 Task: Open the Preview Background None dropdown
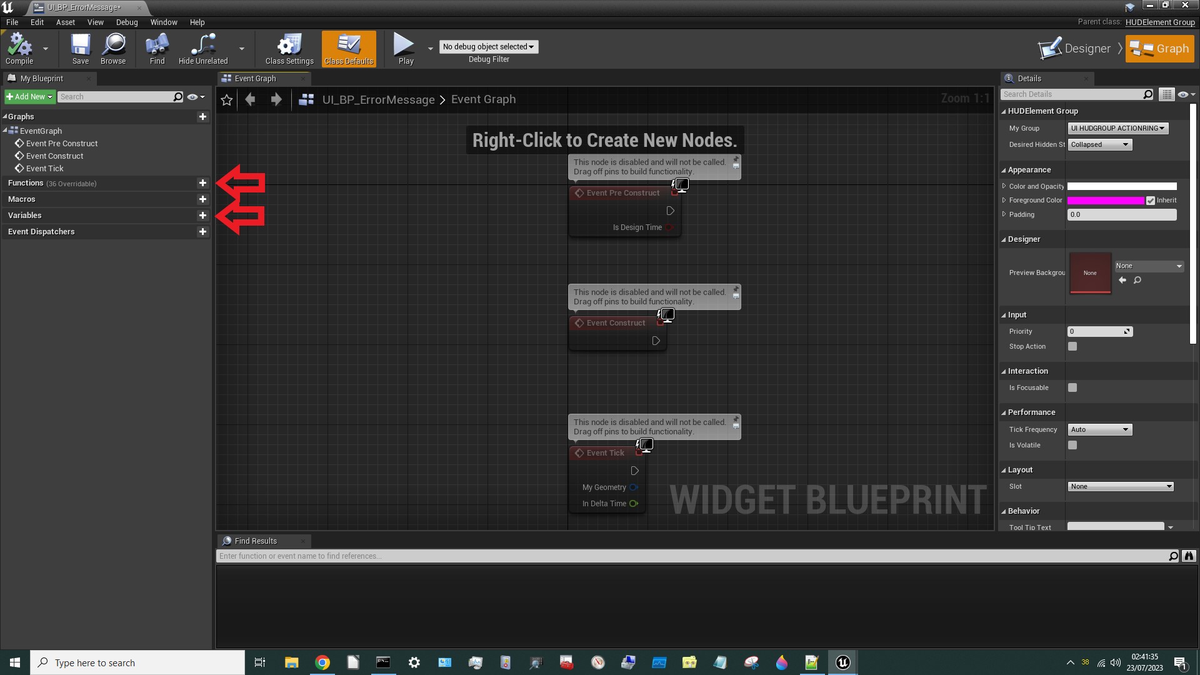(x=1149, y=266)
